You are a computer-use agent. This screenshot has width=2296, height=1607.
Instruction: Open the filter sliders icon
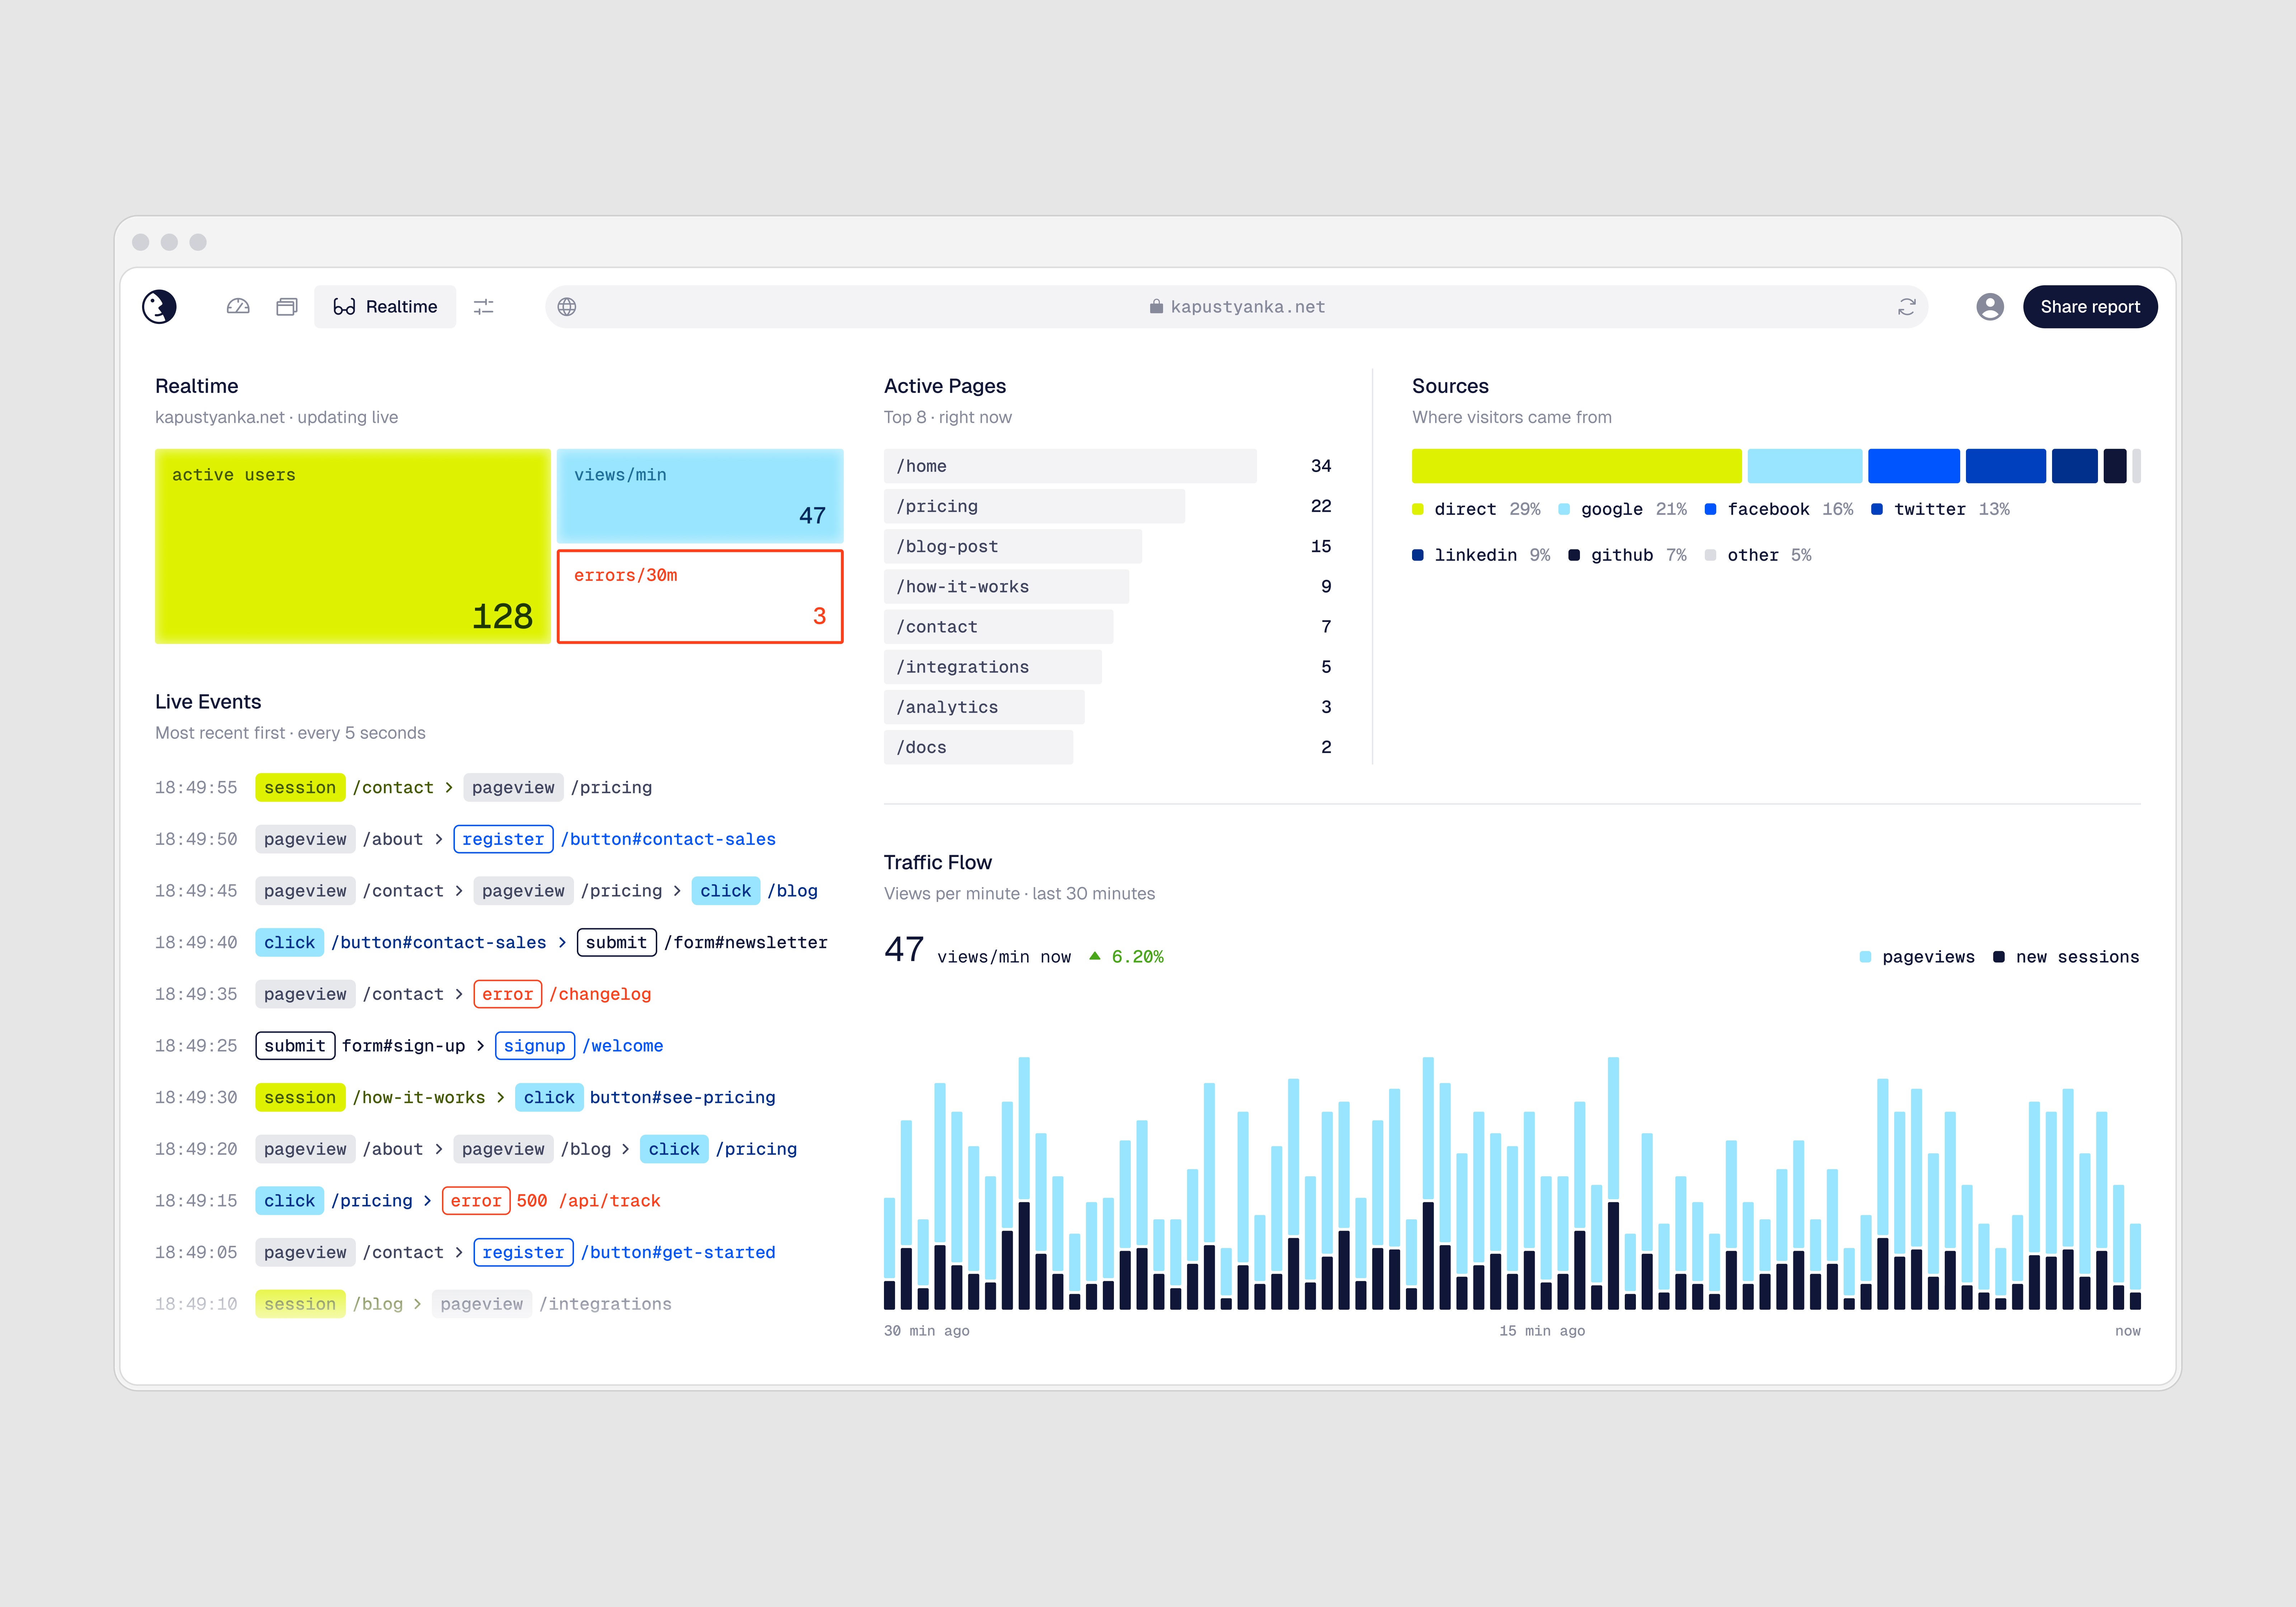[x=484, y=307]
